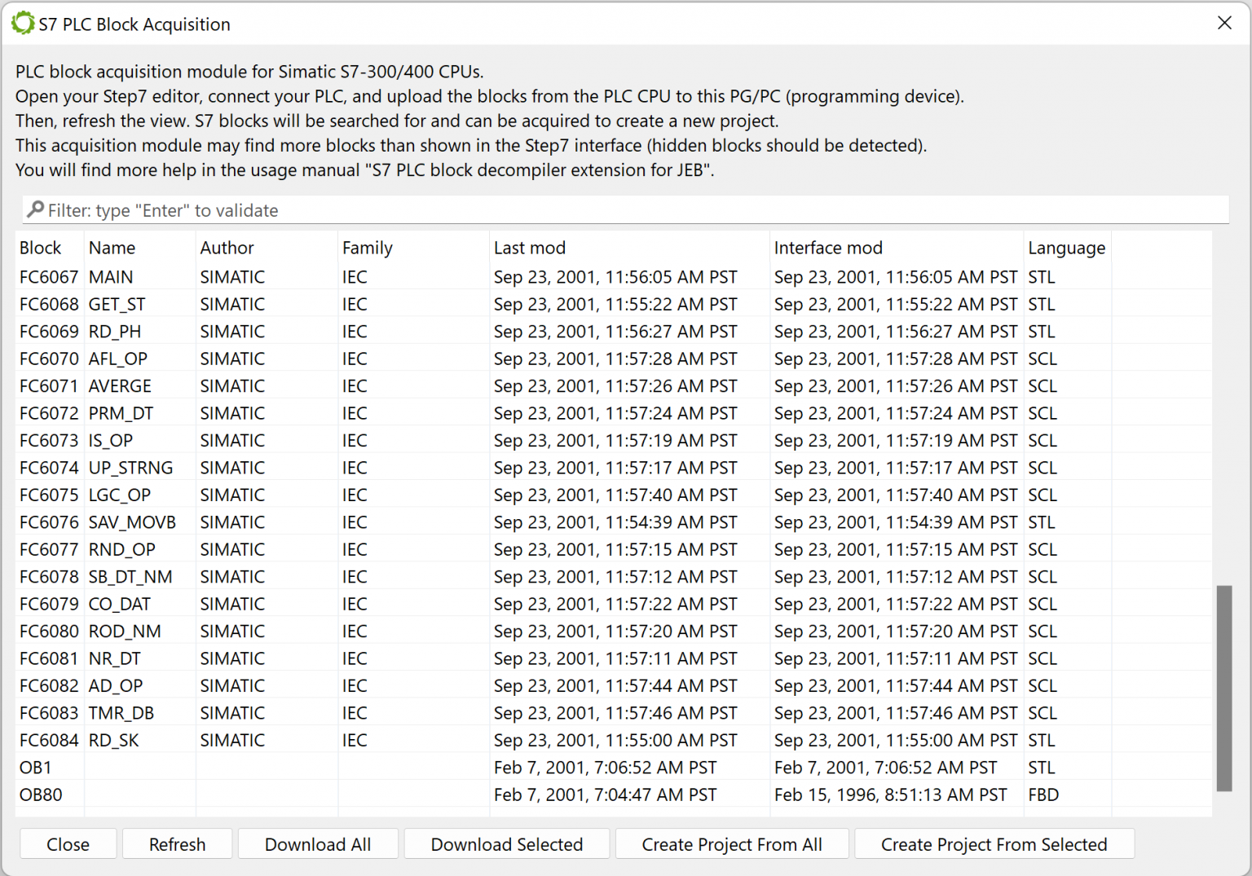The image size is (1252, 876).
Task: Click Download All
Action: point(317,844)
